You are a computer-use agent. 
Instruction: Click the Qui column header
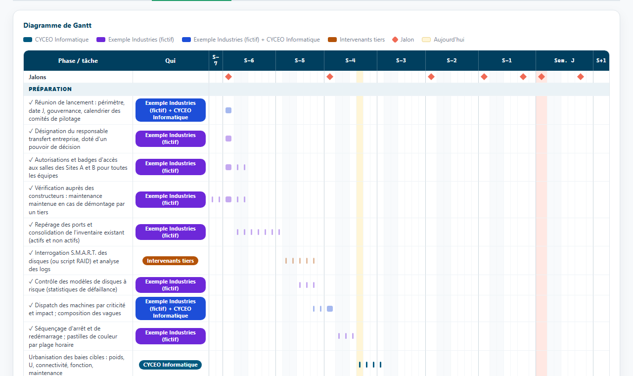pos(171,61)
